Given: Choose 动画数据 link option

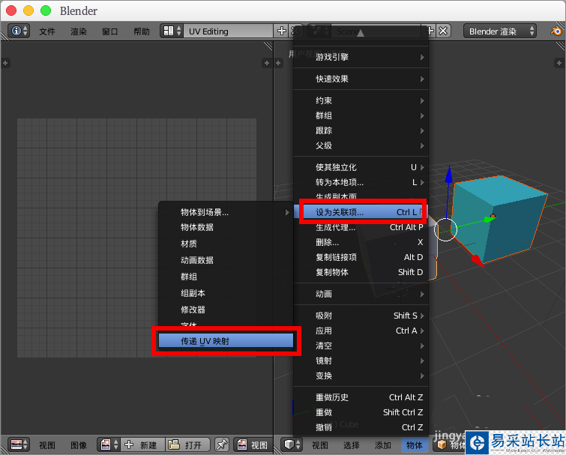Looking at the screenshot, I should (x=226, y=260).
